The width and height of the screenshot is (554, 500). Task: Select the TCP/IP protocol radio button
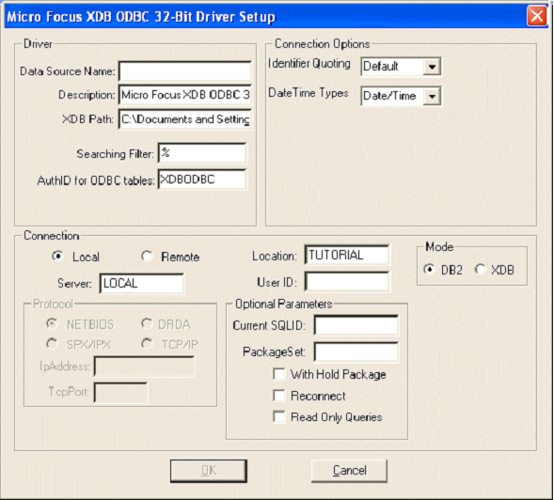pyautogui.click(x=147, y=344)
